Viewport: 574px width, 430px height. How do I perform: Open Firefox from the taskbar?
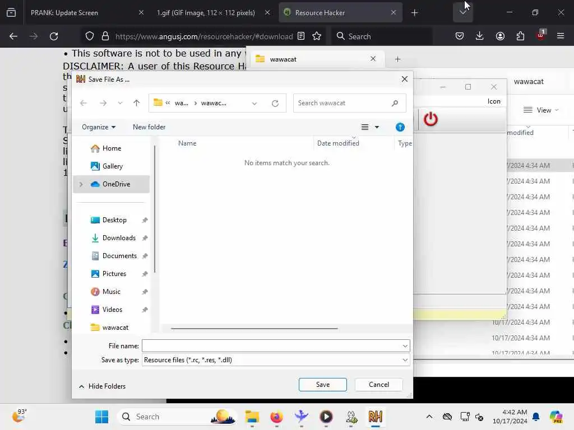pyautogui.click(x=276, y=417)
